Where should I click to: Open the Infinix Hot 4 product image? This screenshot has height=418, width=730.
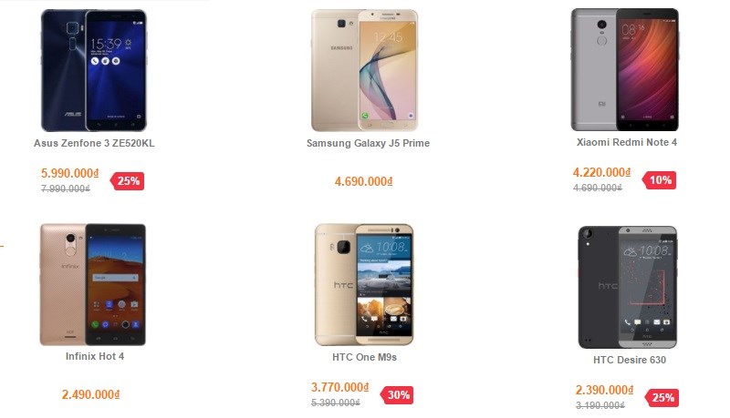coord(93,285)
